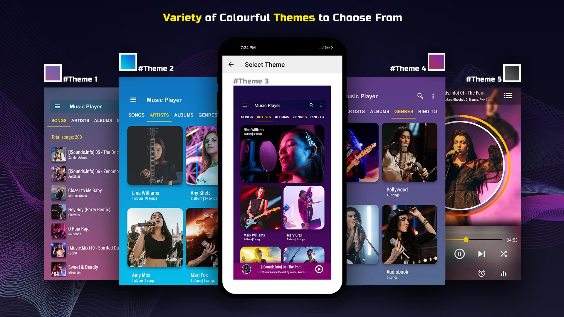Image resolution: width=564 pixels, height=317 pixels.
Task: Click back arrow in Select Theme screen
Action: point(231,65)
